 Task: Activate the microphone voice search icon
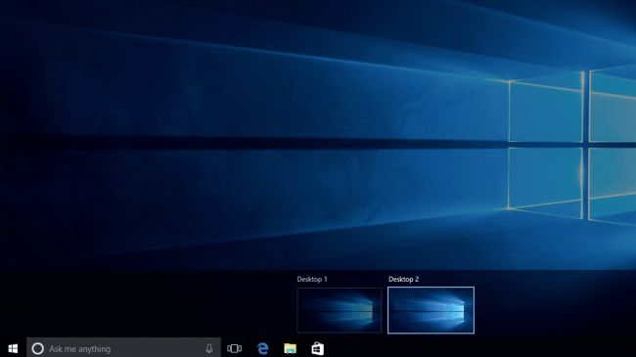click(x=209, y=348)
